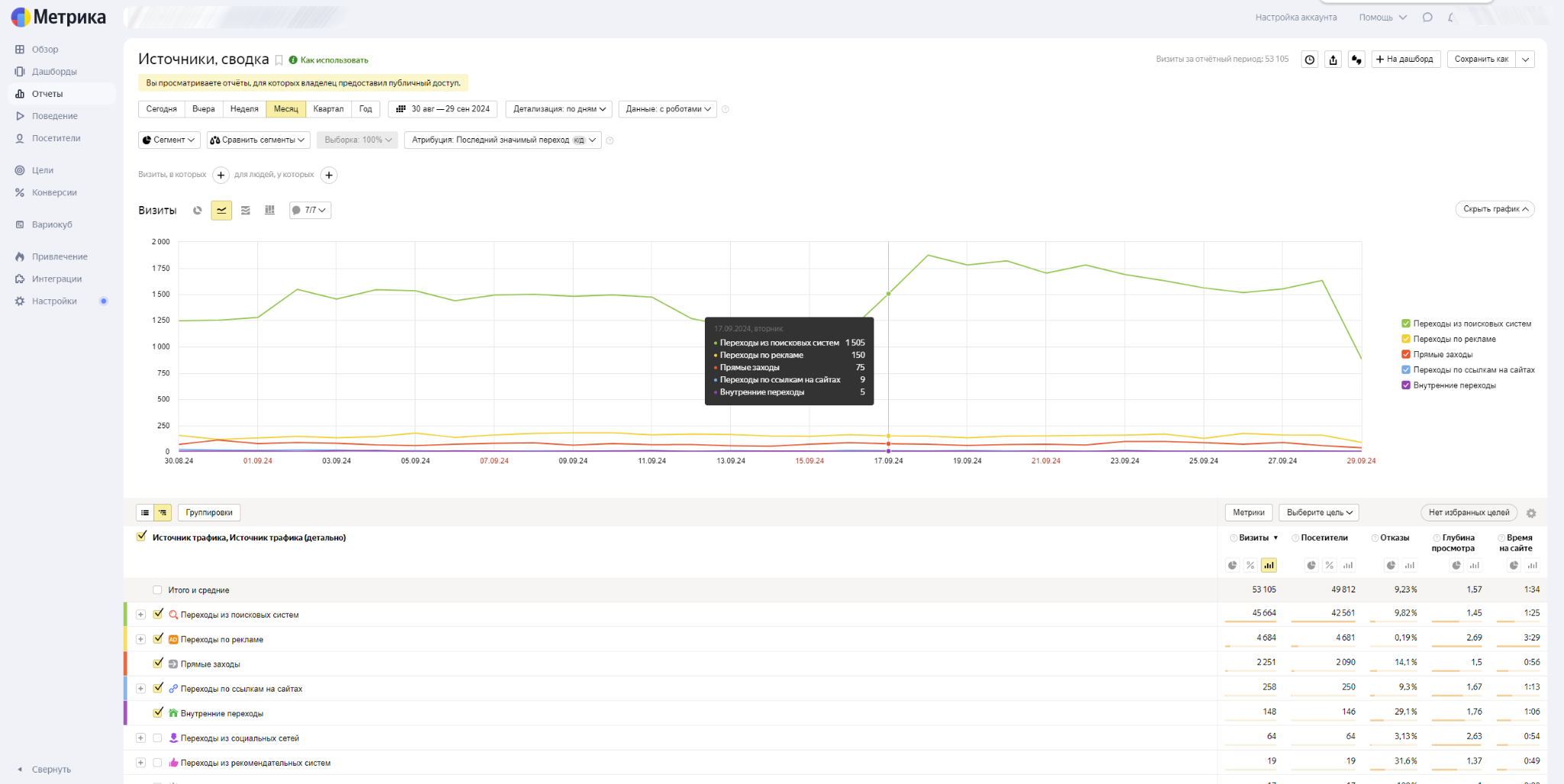This screenshot has width=1564, height=784.
Task: Open Детализация: по дням dropdown
Action: [x=559, y=109]
